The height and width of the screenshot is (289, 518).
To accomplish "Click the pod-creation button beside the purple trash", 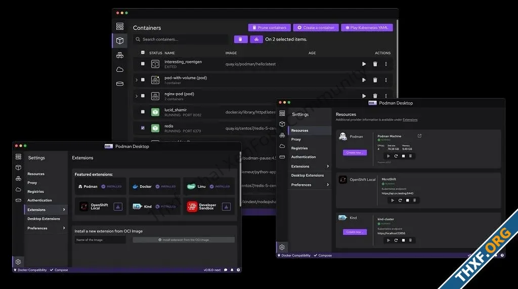I will point(256,39).
